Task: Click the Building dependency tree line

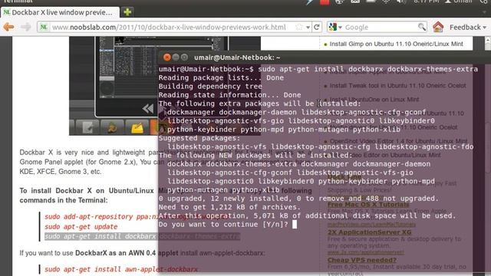Action: click(210, 86)
